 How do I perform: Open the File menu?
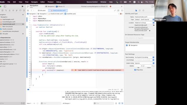pos(9,2)
